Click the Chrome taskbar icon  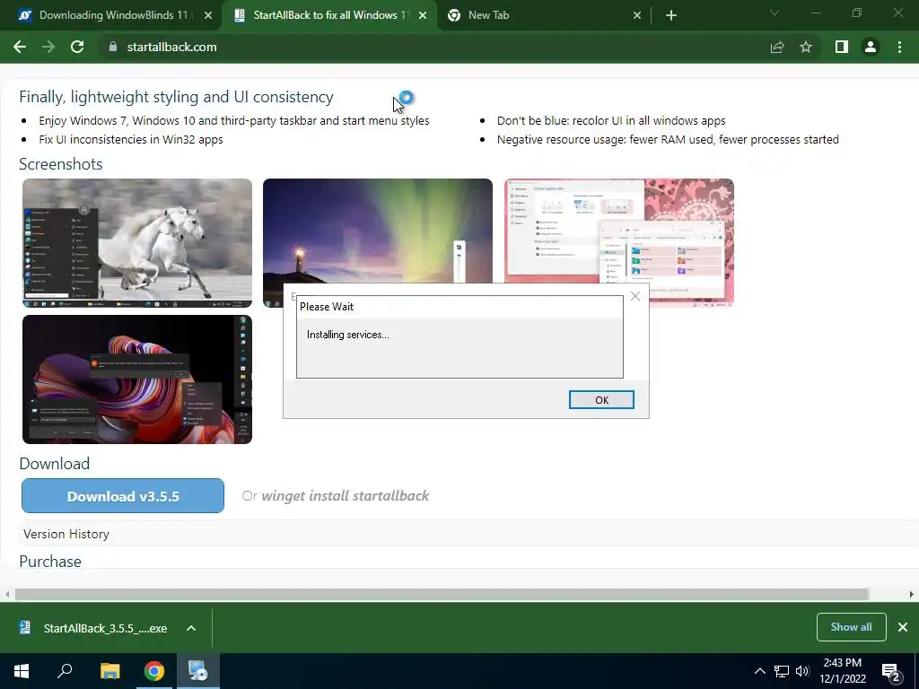[154, 671]
